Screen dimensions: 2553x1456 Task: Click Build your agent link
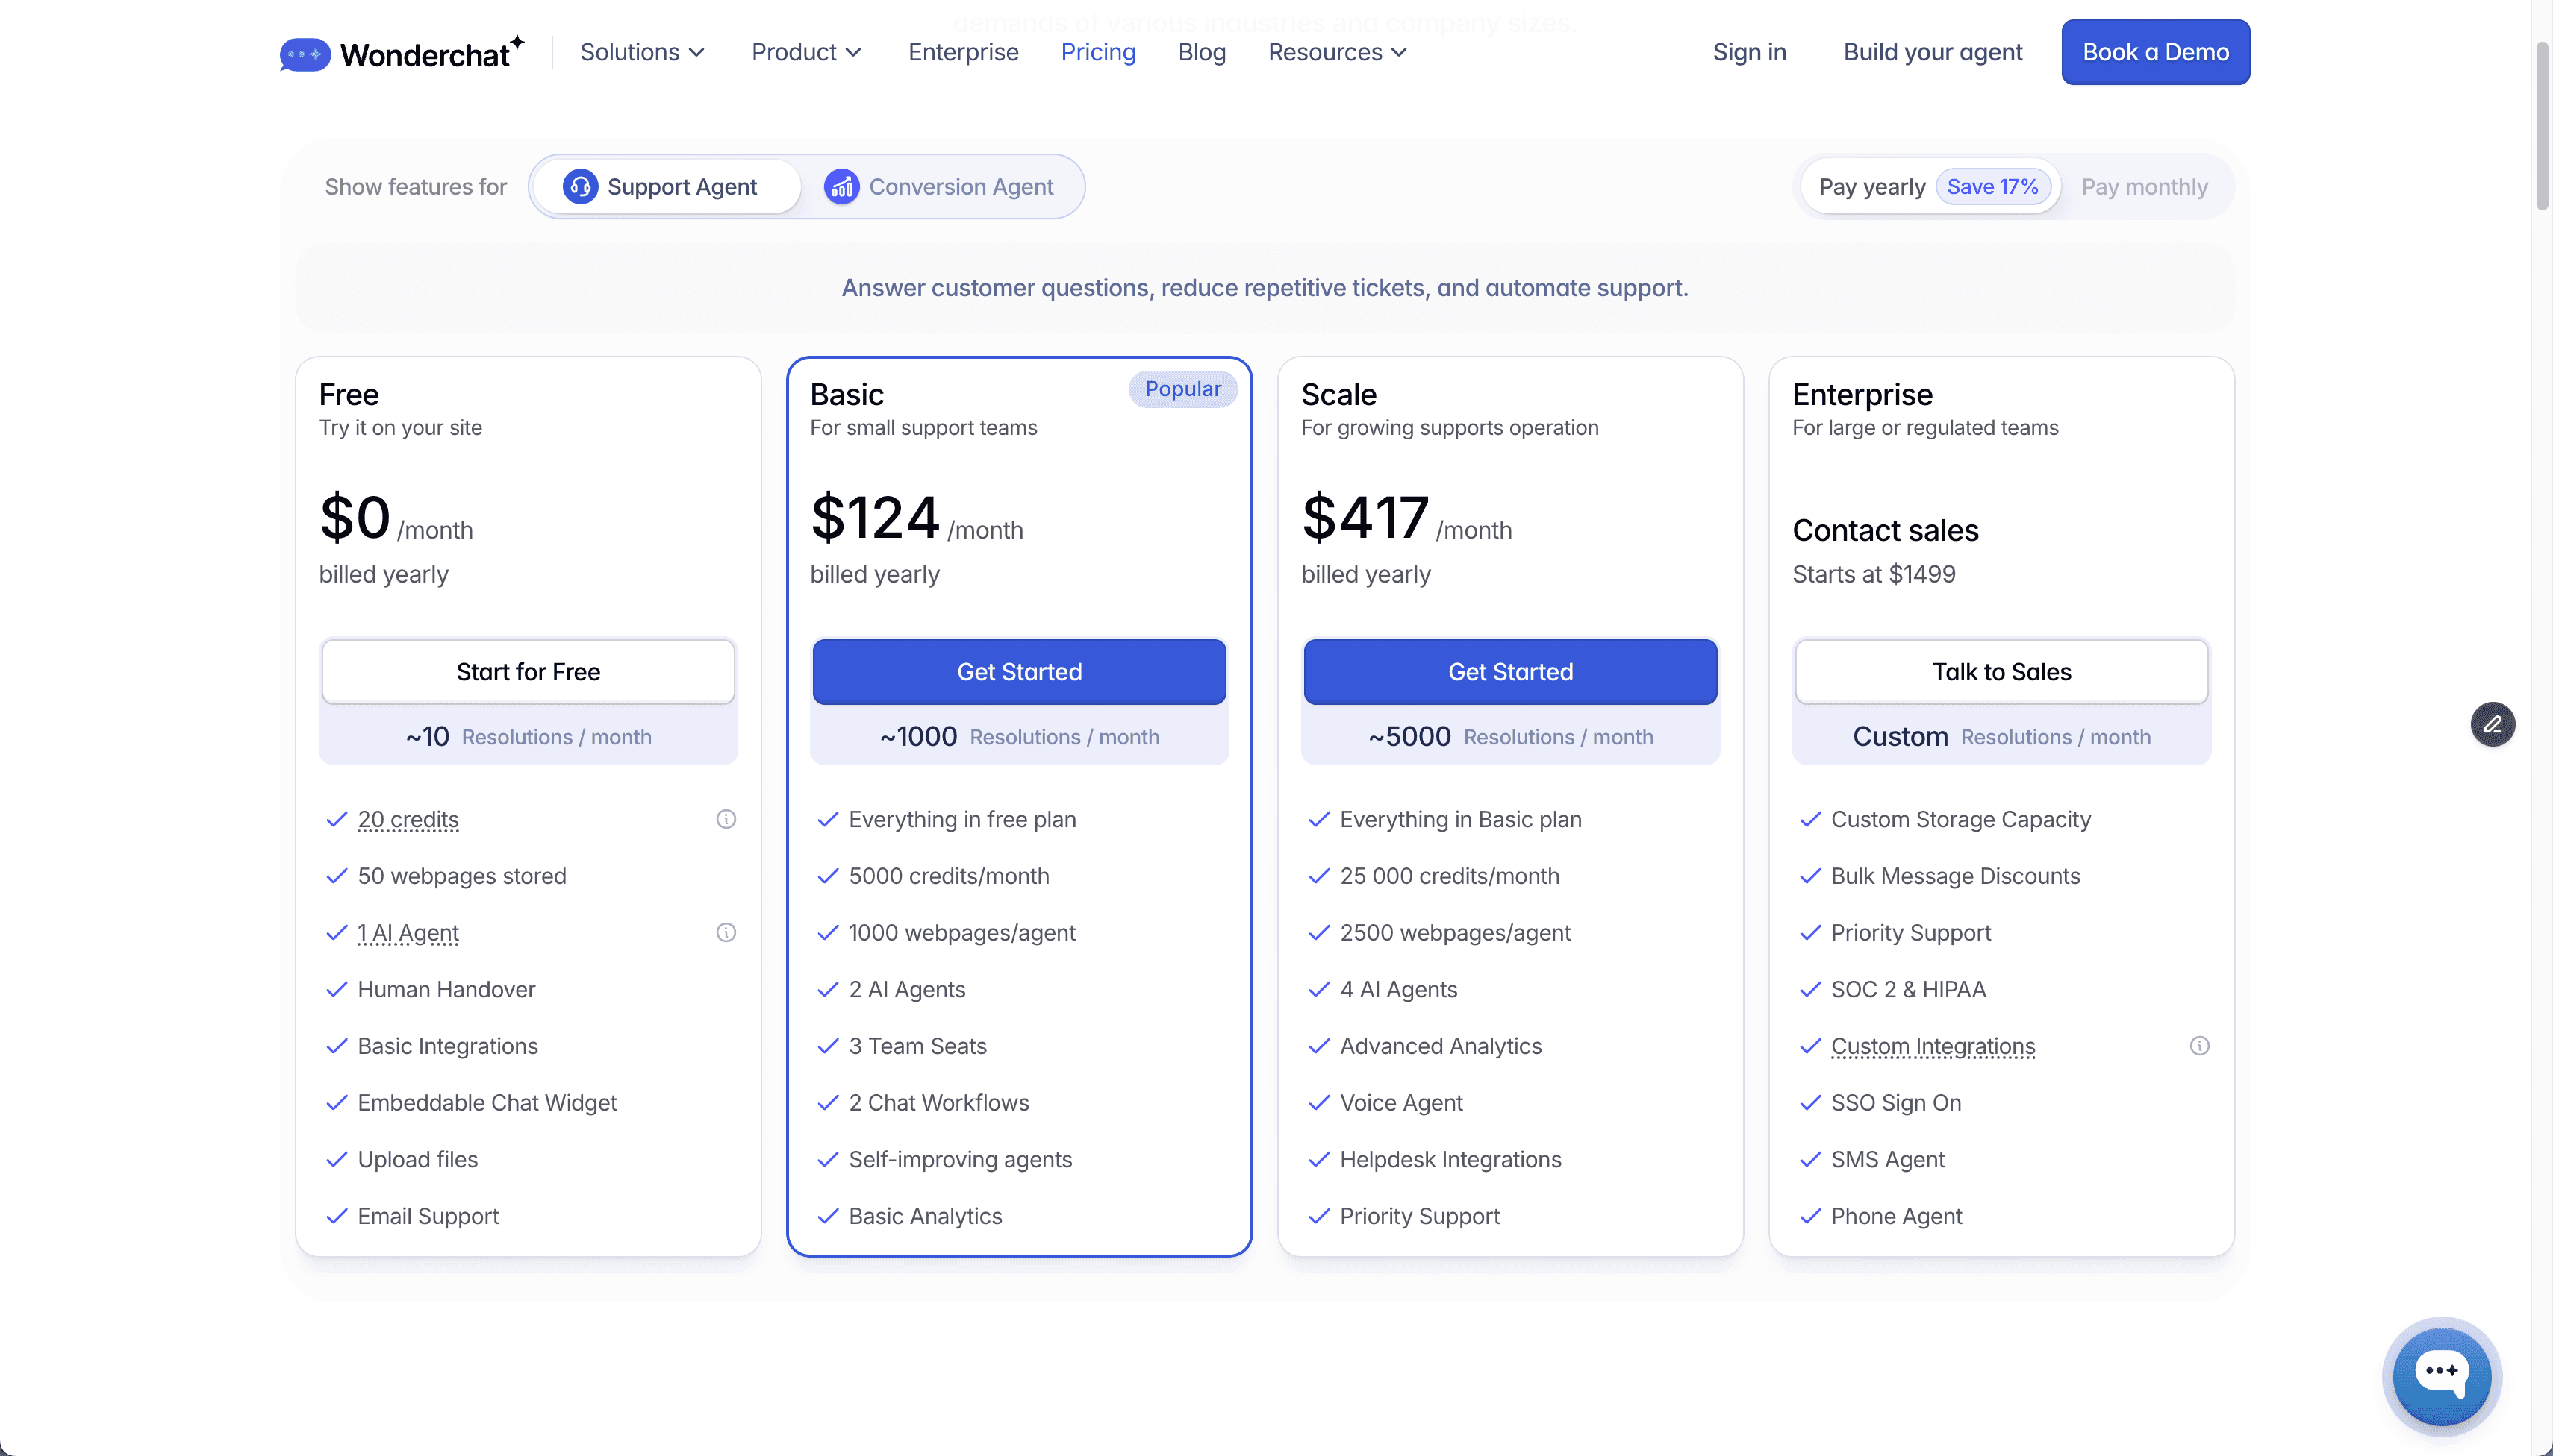pyautogui.click(x=1933, y=52)
